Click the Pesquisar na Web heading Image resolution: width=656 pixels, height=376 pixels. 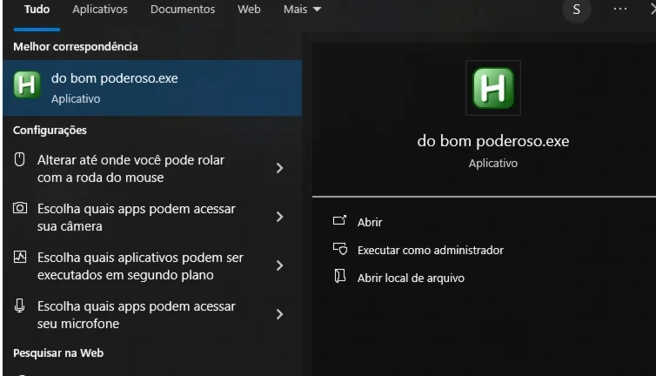coord(58,353)
